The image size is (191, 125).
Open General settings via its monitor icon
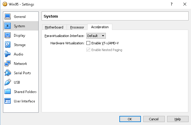pyautogui.click(x=8, y=16)
